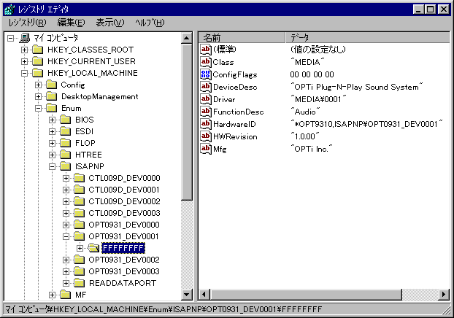Click the HKEY_CURRENT_USER folder icon
454x318 pixels.
coord(38,61)
